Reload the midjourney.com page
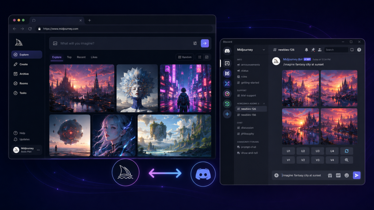Screen dimensions: 374x210 pos(30,29)
